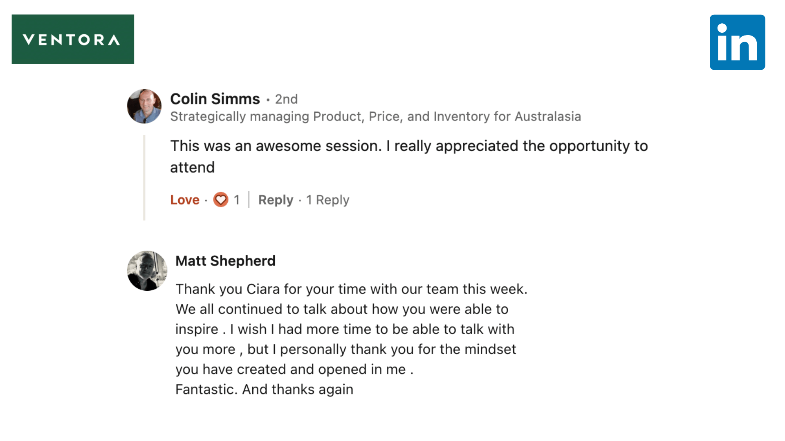785x441 pixels.
Task: Open Matt Shepherd's profile photo
Action: click(147, 271)
